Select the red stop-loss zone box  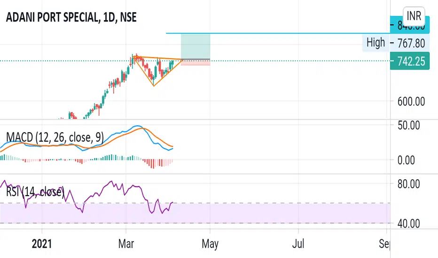point(196,62)
